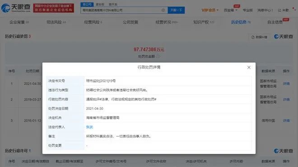Open the 专业版 link
The width and height of the screenshot is (298, 167).
247,10
